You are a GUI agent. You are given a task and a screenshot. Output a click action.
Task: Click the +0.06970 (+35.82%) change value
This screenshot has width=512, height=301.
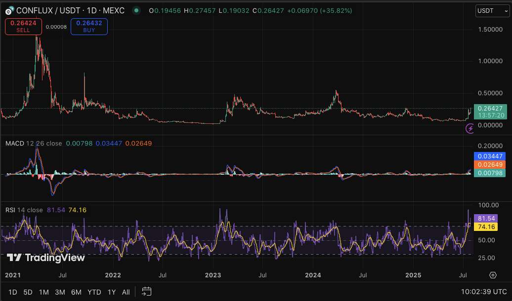tap(320, 11)
